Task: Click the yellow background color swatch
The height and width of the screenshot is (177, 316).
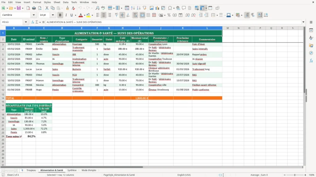Action: 88,15
